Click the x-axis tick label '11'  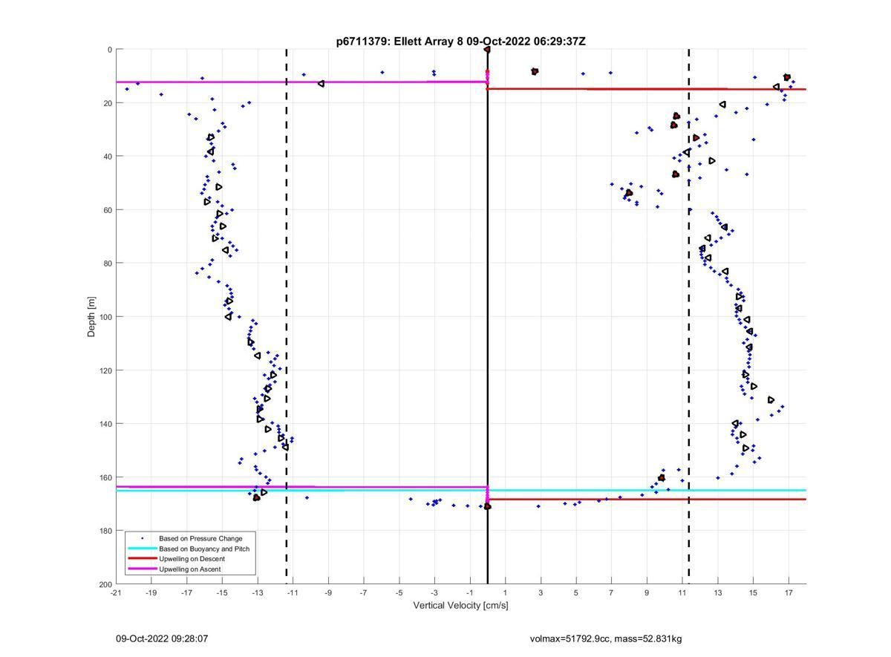coord(682,592)
